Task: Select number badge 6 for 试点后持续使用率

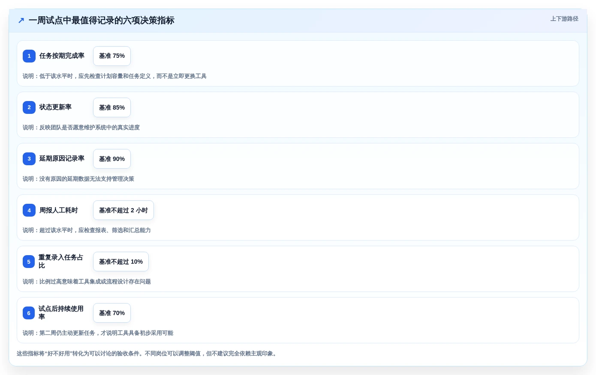Action: coord(29,313)
